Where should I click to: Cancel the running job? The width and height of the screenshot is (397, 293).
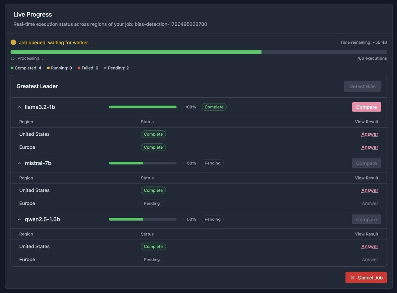(x=366, y=278)
